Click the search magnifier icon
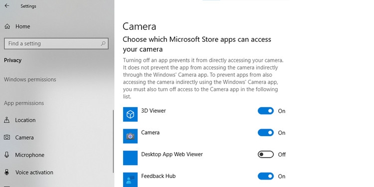 click(x=103, y=43)
